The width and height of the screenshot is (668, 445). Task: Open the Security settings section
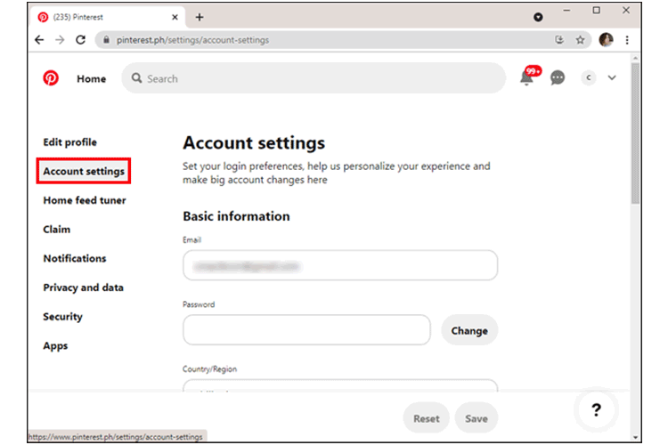(x=62, y=317)
